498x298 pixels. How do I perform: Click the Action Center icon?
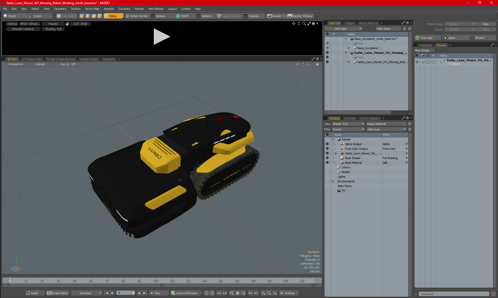click(x=128, y=16)
